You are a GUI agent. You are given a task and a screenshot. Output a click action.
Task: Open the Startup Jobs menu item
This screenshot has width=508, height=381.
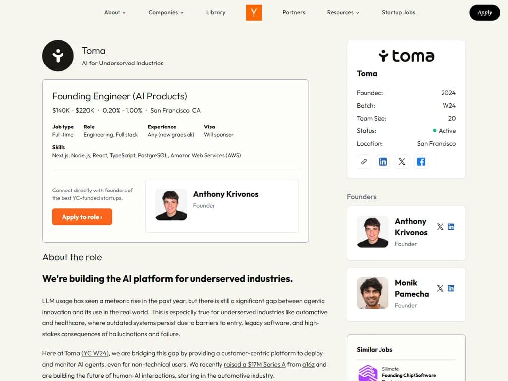398,13
